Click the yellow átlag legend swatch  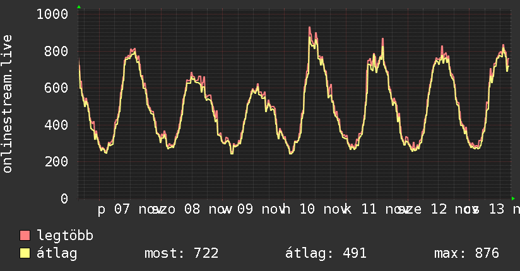(x=25, y=253)
